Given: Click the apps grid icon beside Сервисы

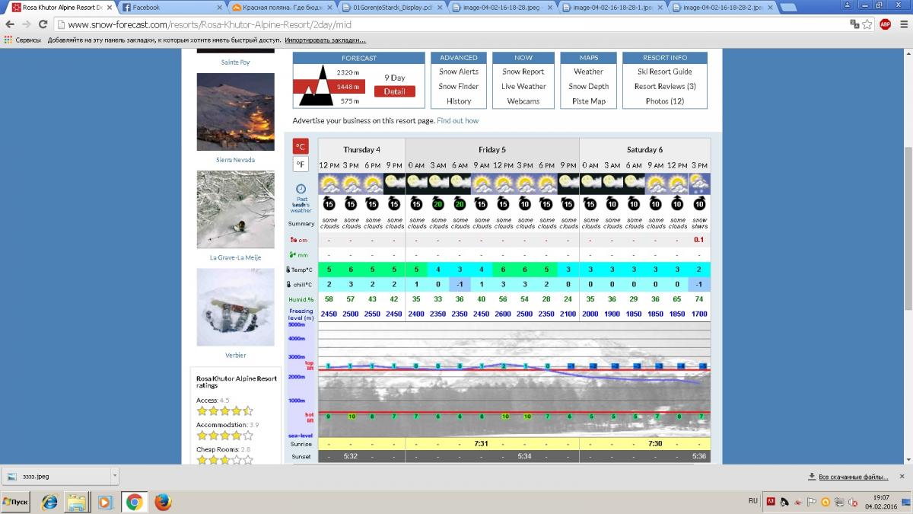Looking at the screenshot, I should click(8, 40).
